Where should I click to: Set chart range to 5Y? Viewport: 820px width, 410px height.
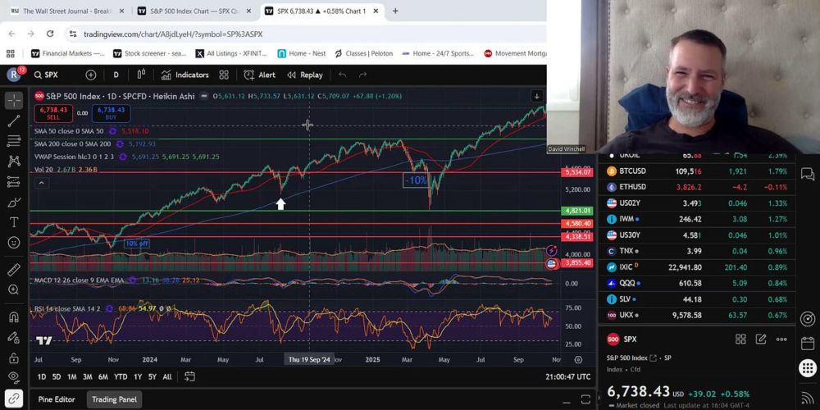tap(152, 376)
